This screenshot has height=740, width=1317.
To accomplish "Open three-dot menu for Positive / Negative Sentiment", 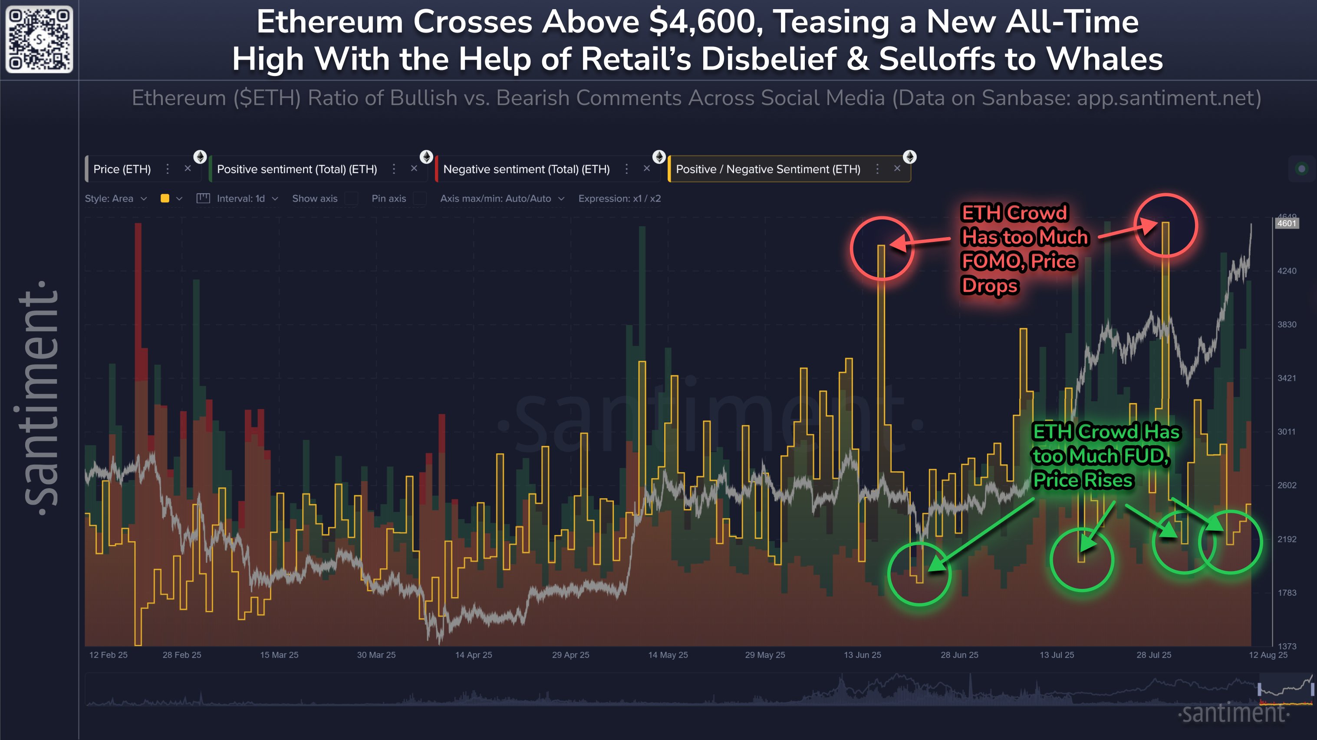I will coord(877,169).
